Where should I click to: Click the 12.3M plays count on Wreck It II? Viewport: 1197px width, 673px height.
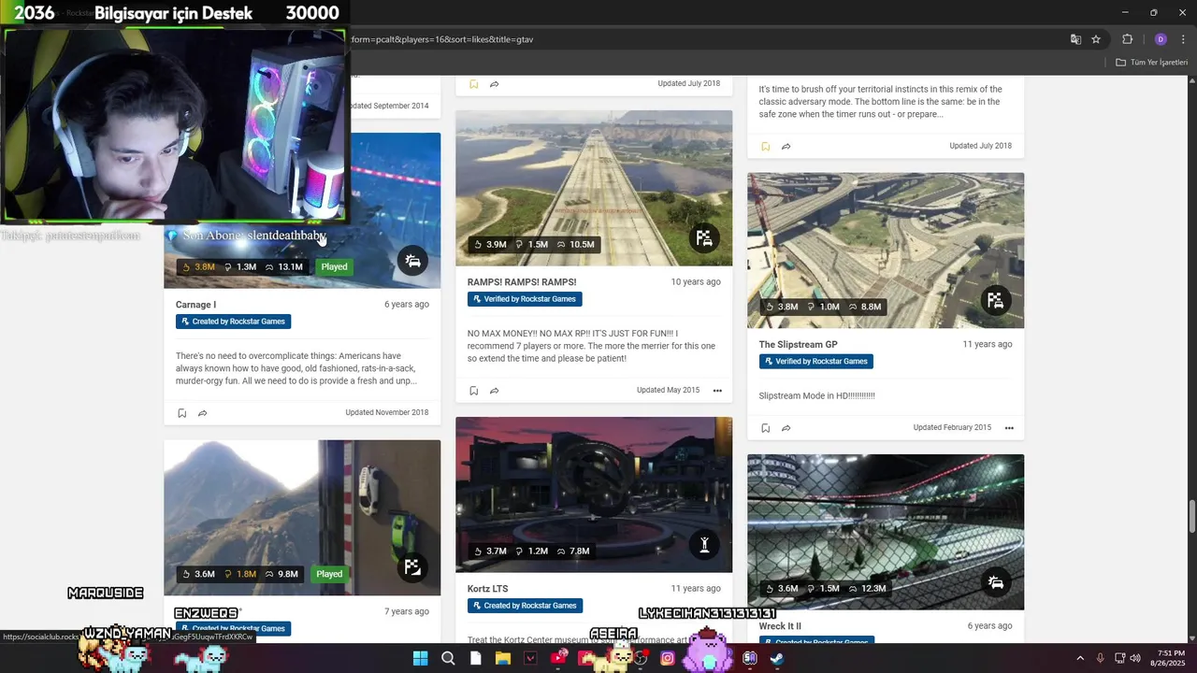[866, 589]
